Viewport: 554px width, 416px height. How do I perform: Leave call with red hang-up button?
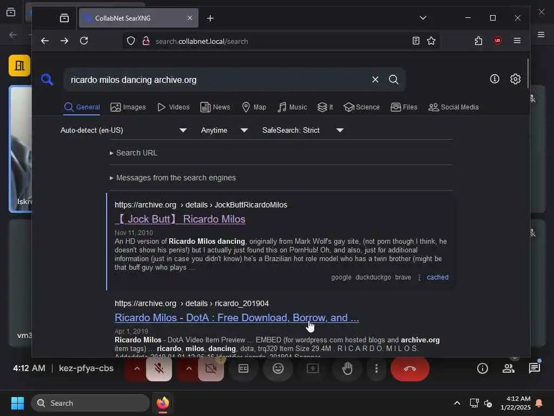(x=410, y=368)
